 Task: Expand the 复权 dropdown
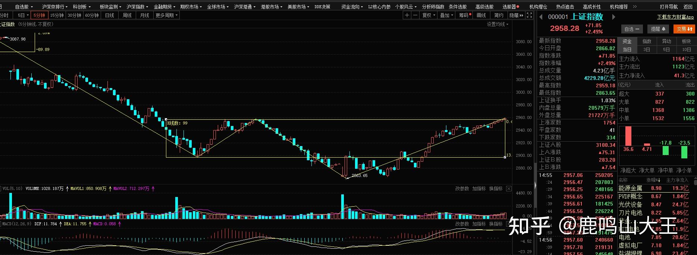(428, 15)
